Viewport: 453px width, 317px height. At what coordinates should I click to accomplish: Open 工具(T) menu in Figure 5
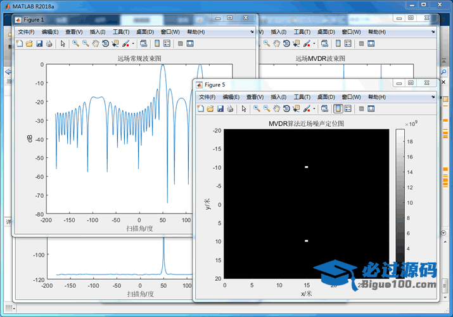coord(302,97)
